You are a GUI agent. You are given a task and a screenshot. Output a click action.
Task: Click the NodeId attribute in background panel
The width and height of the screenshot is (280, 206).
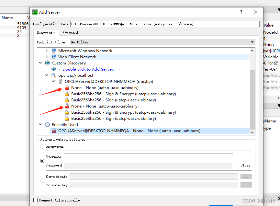(x=270, y=32)
